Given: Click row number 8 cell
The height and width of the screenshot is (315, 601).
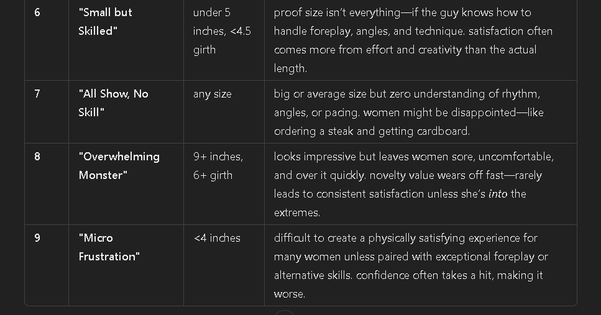Looking at the screenshot, I should click(37, 157).
